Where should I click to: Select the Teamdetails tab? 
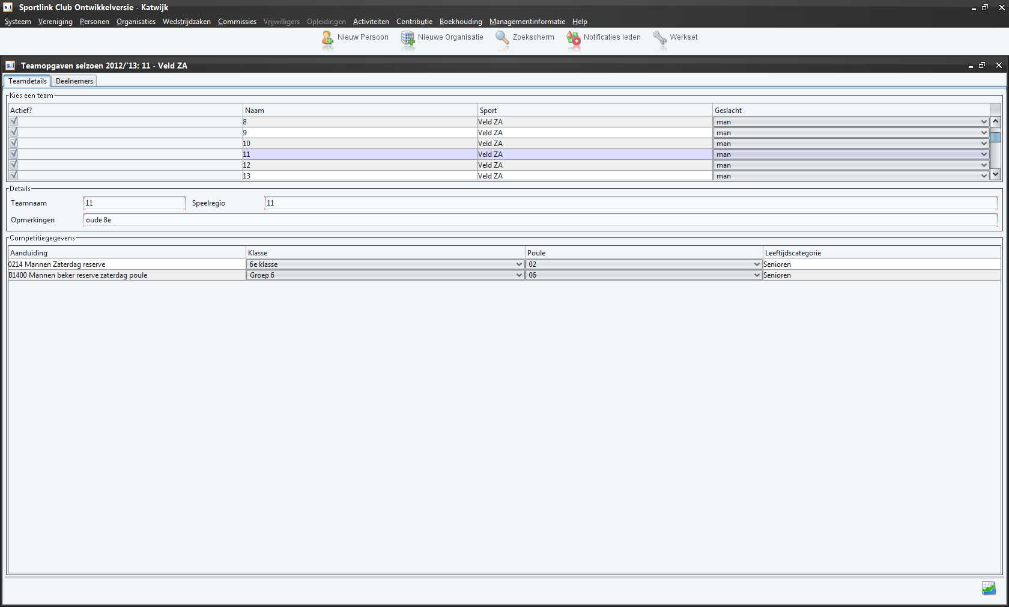pyautogui.click(x=28, y=81)
